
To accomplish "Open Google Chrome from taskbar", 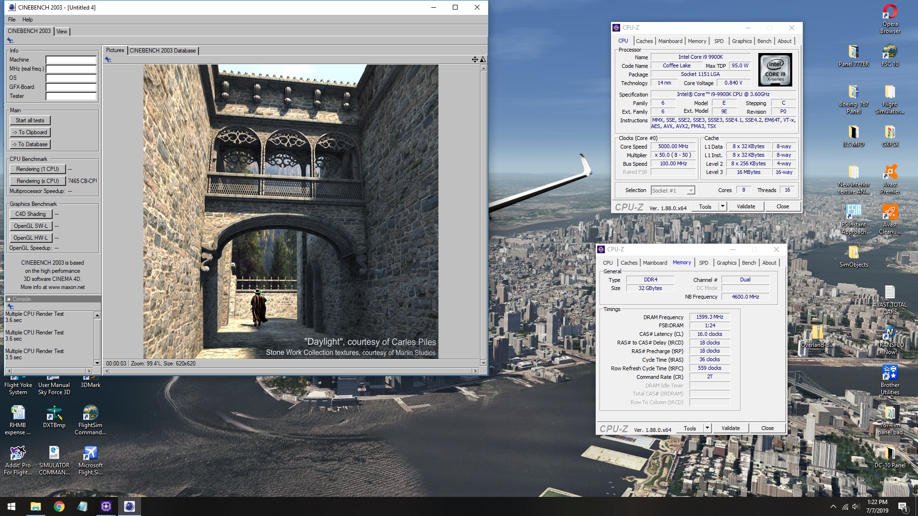I will (59, 506).
